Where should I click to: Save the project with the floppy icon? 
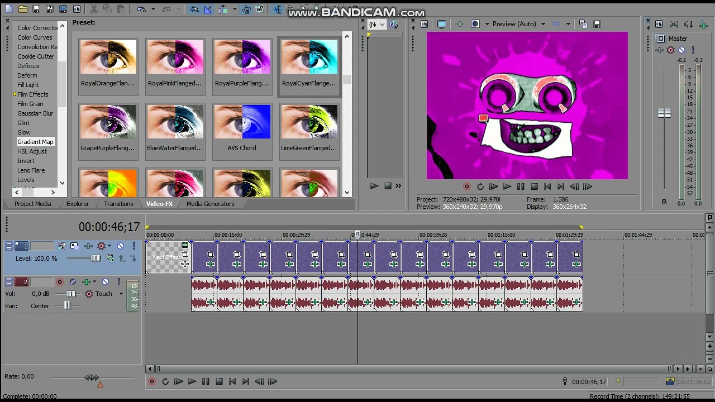point(36,9)
